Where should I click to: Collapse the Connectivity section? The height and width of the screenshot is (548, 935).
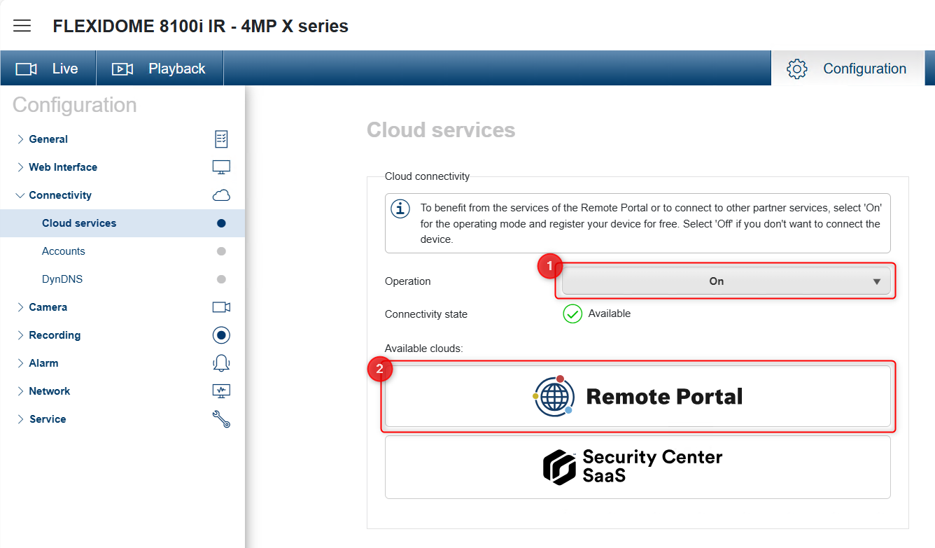coord(59,195)
